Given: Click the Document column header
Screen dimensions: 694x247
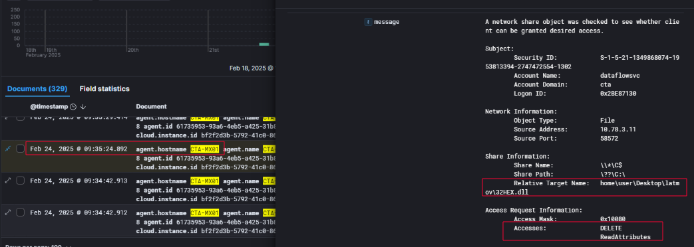Looking at the screenshot, I should point(151,106).
